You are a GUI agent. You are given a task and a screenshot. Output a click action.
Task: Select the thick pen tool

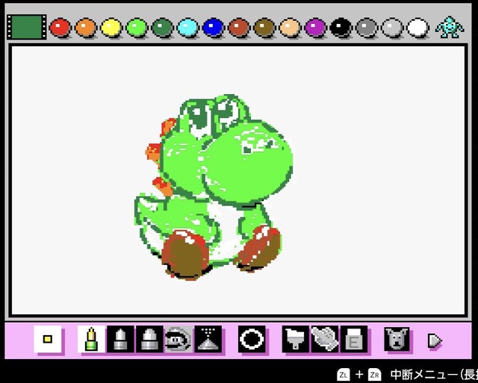pos(149,339)
